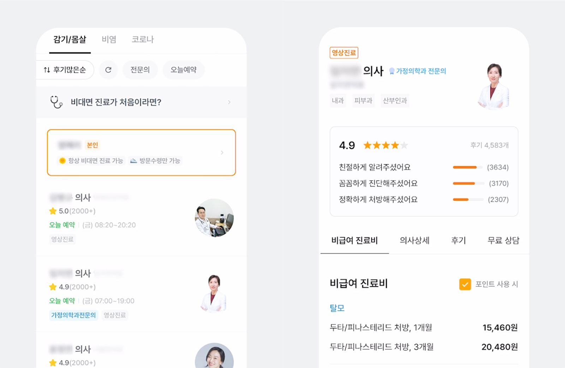565x368 pixels.
Task: Click the orange rating stars beside 4.9
Action: (x=386, y=145)
